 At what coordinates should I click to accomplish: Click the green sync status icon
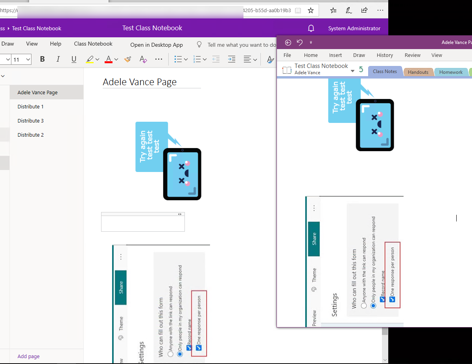[361, 70]
